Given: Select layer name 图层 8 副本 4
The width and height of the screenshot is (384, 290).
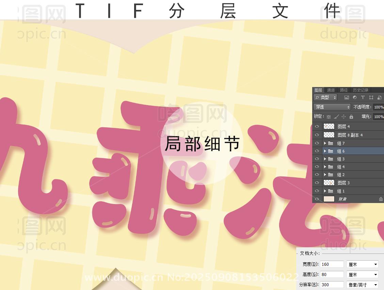Looking at the screenshot, I should tap(350, 135).
